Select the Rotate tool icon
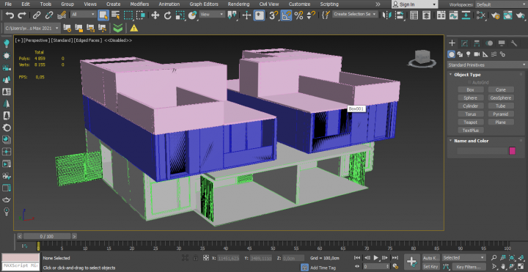Screen dimensions: 528x272 pyautogui.click(x=167, y=15)
